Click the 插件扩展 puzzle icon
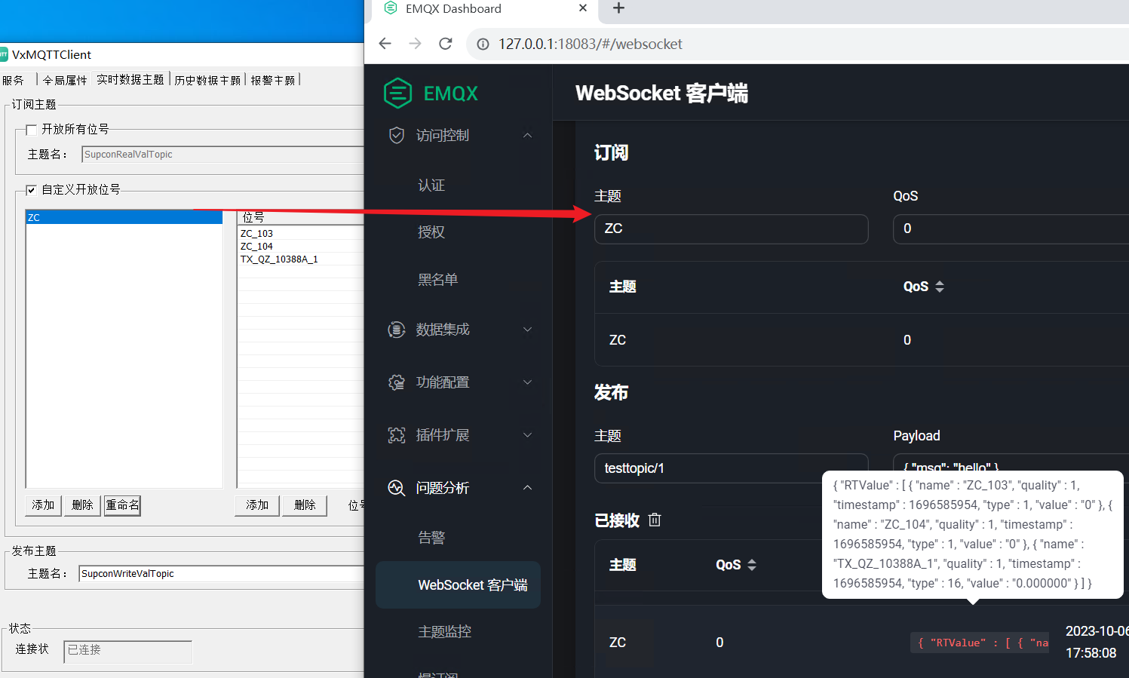Viewport: 1129px width, 678px height. point(397,435)
